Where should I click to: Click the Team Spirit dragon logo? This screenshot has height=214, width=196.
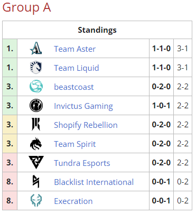tap(36, 143)
